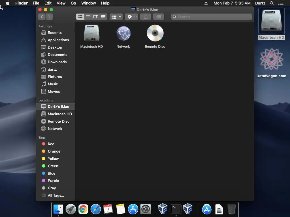
Task: Open the File menu
Action: (36, 3)
